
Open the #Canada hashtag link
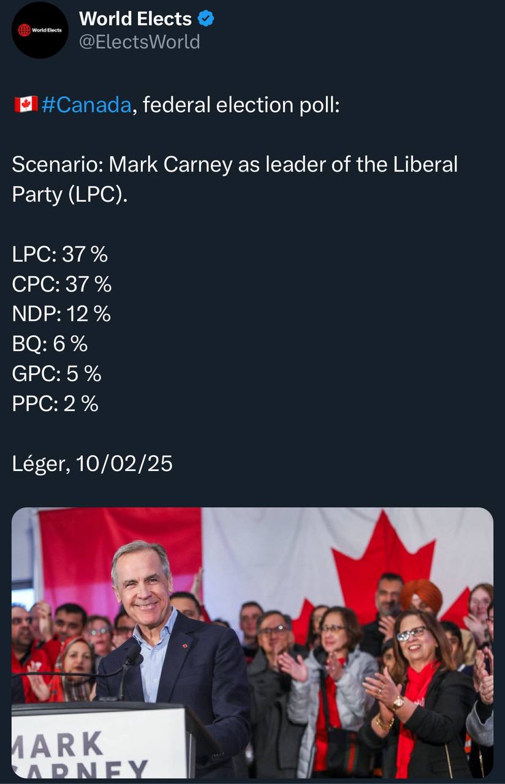pos(87,105)
